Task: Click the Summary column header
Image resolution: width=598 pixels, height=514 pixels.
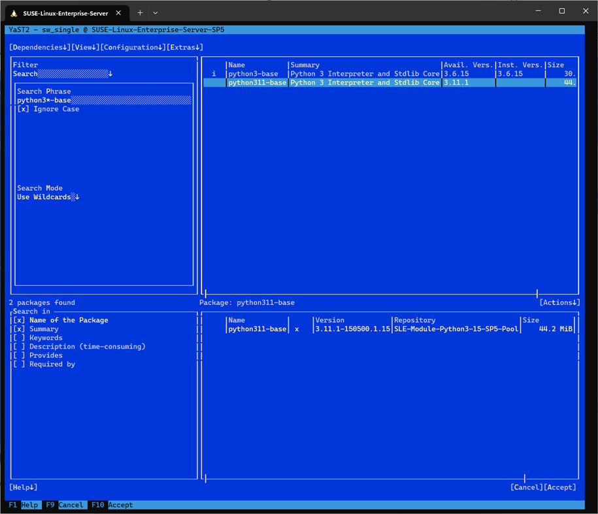Action: [x=305, y=65]
